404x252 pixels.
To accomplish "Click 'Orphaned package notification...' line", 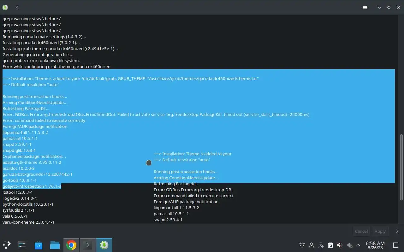I will pyautogui.click(x=34, y=156).
